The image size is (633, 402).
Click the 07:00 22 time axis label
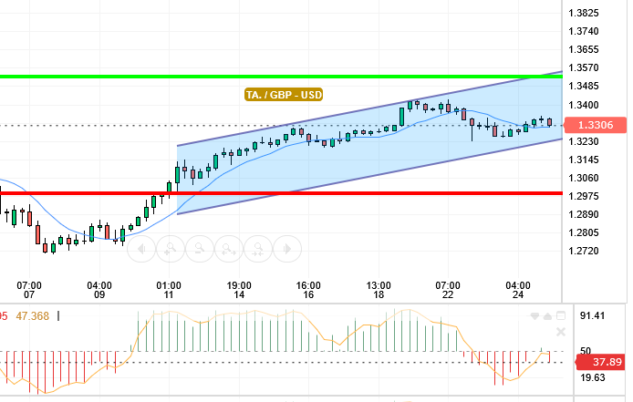448,290
